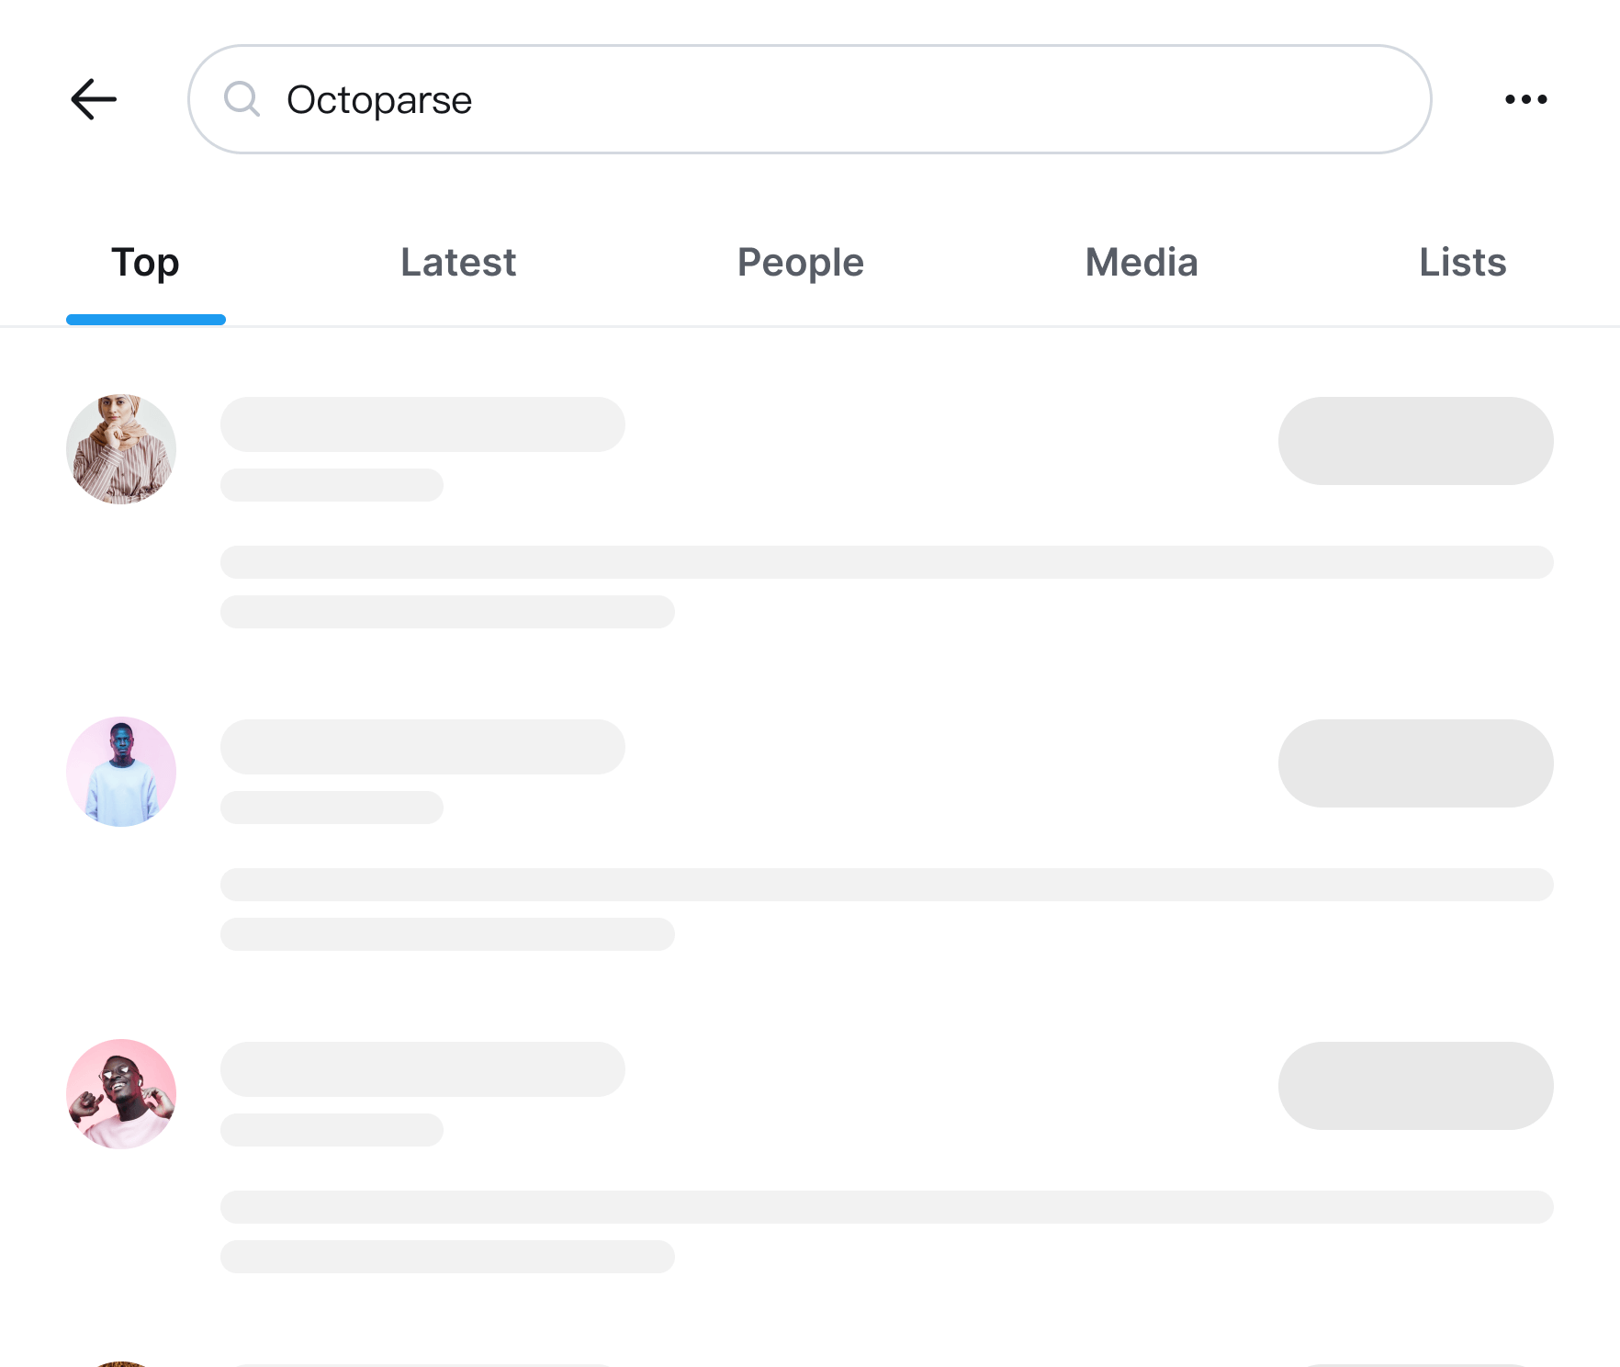Click the first result's long description line
1620x1367 pixels.
click(886, 562)
